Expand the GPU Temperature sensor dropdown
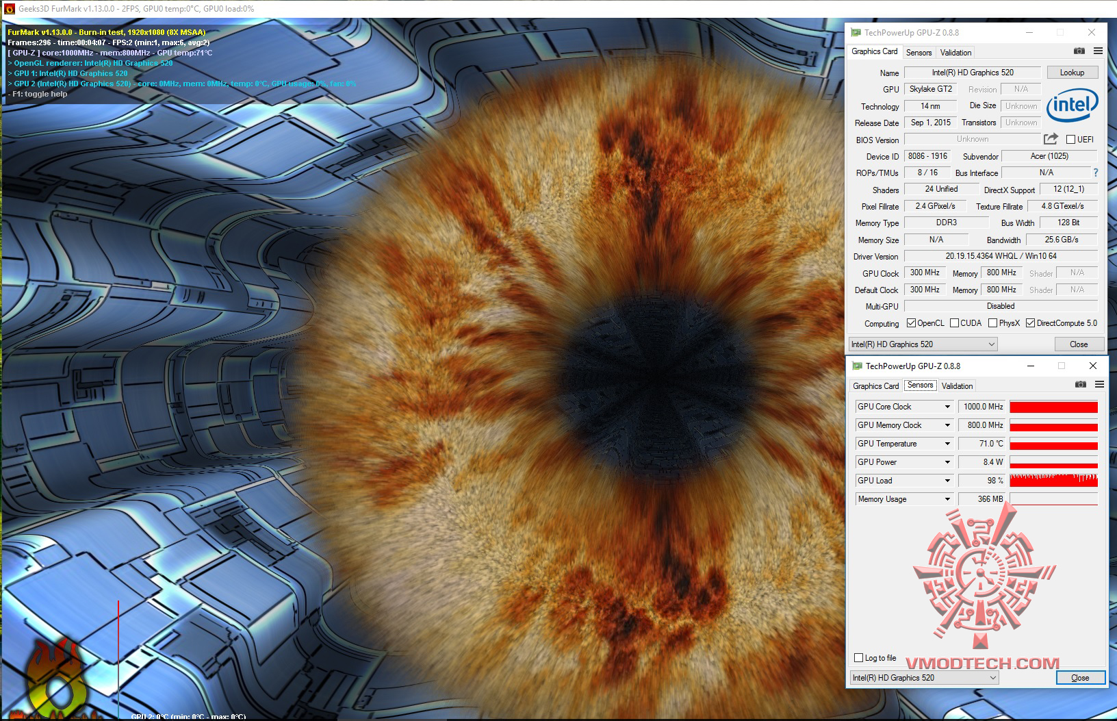This screenshot has width=1117, height=721. coord(947,444)
